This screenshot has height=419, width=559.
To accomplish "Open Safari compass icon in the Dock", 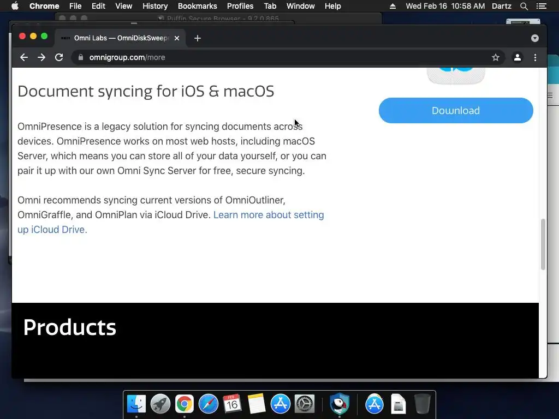I will [x=208, y=404].
